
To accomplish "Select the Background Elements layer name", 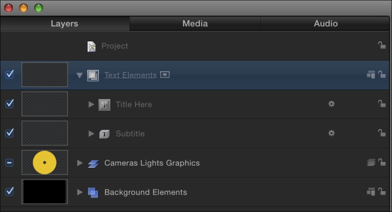I will pos(146,192).
